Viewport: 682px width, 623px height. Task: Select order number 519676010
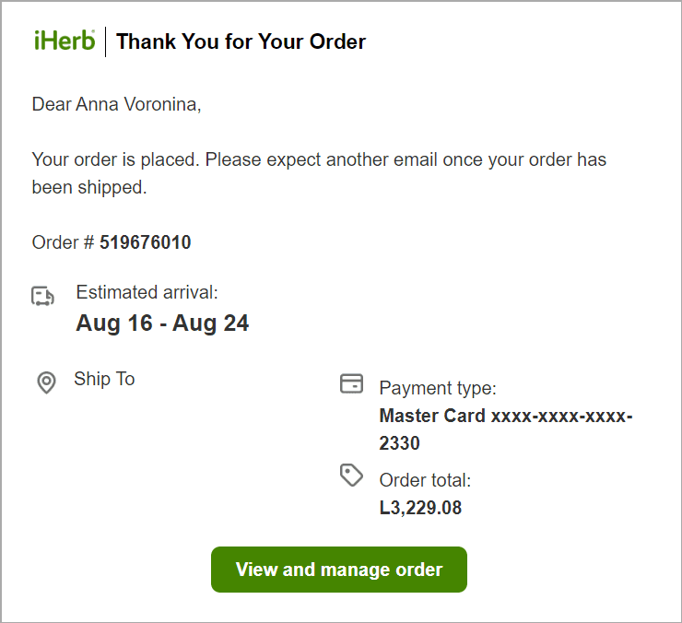146,242
